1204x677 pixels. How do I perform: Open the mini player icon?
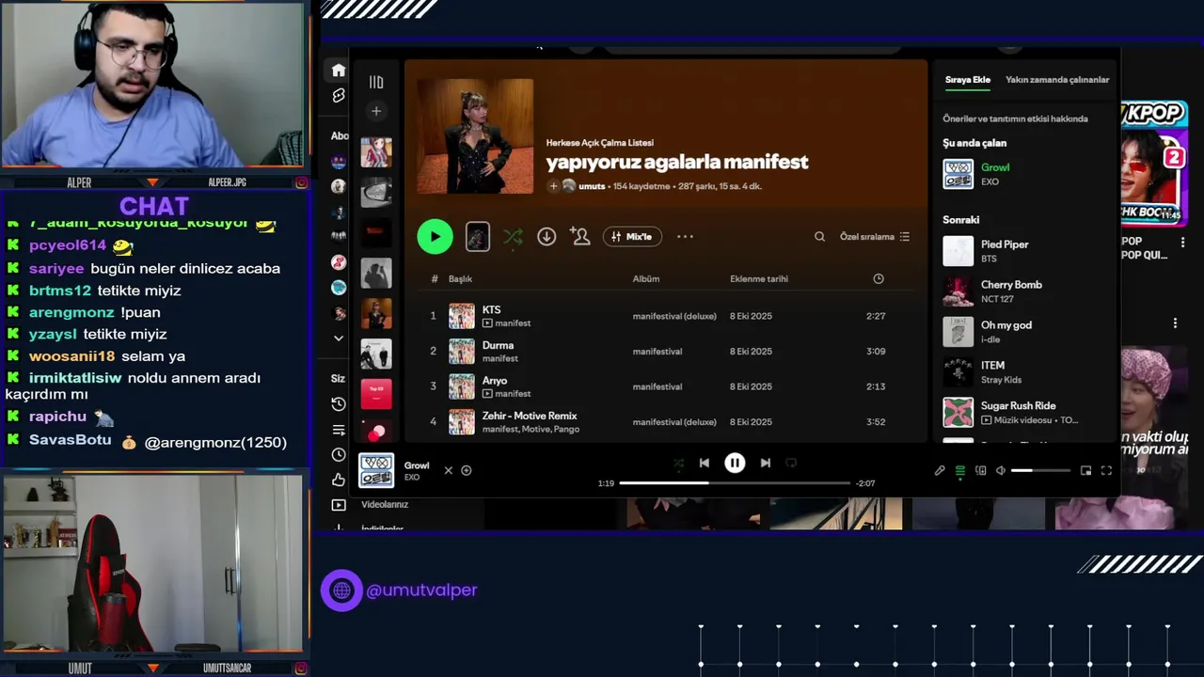click(x=1085, y=470)
